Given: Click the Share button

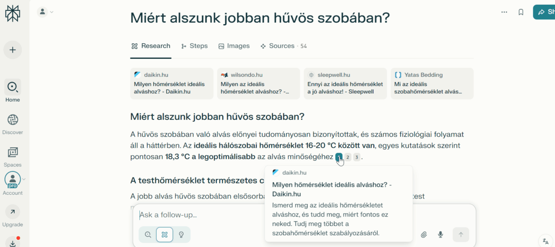Looking at the screenshot, I should pos(544,12).
